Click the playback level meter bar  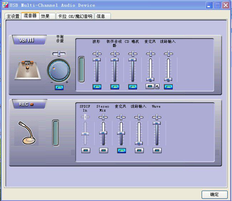(81, 69)
